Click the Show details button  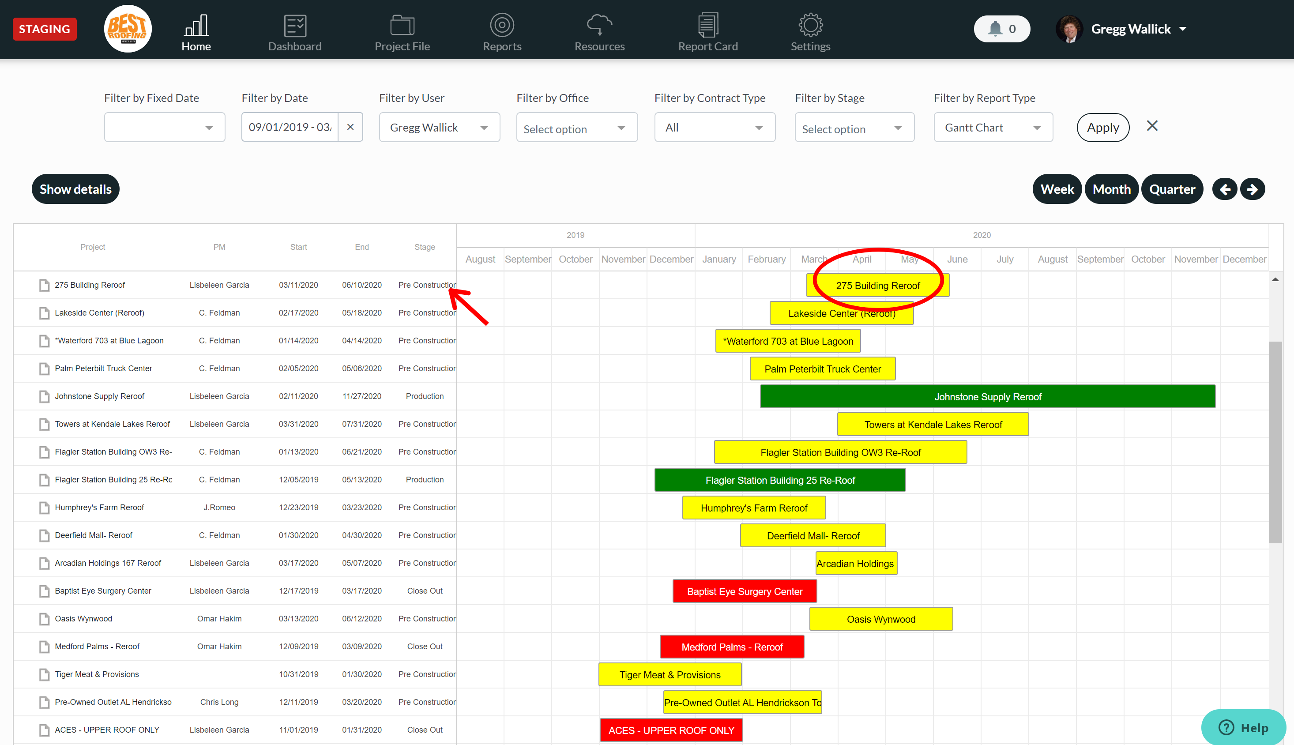click(x=75, y=188)
